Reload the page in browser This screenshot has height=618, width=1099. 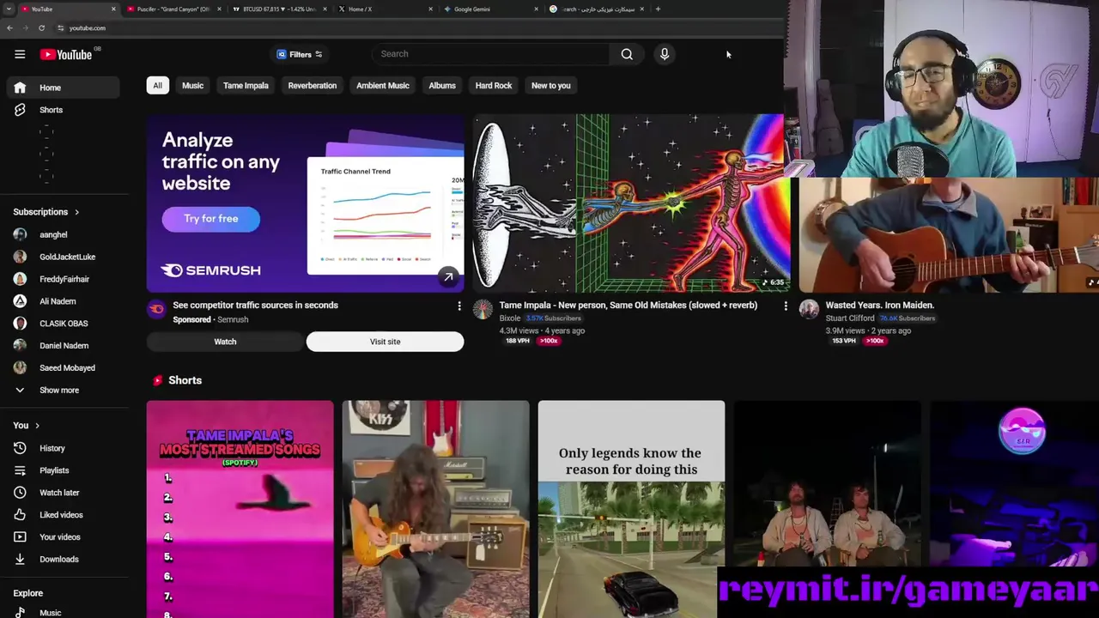coord(41,28)
